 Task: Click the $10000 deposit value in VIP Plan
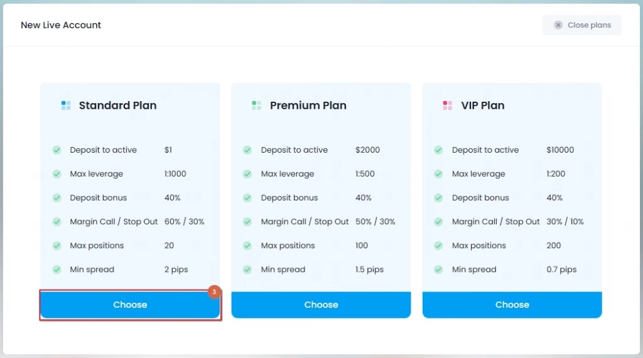pos(560,150)
